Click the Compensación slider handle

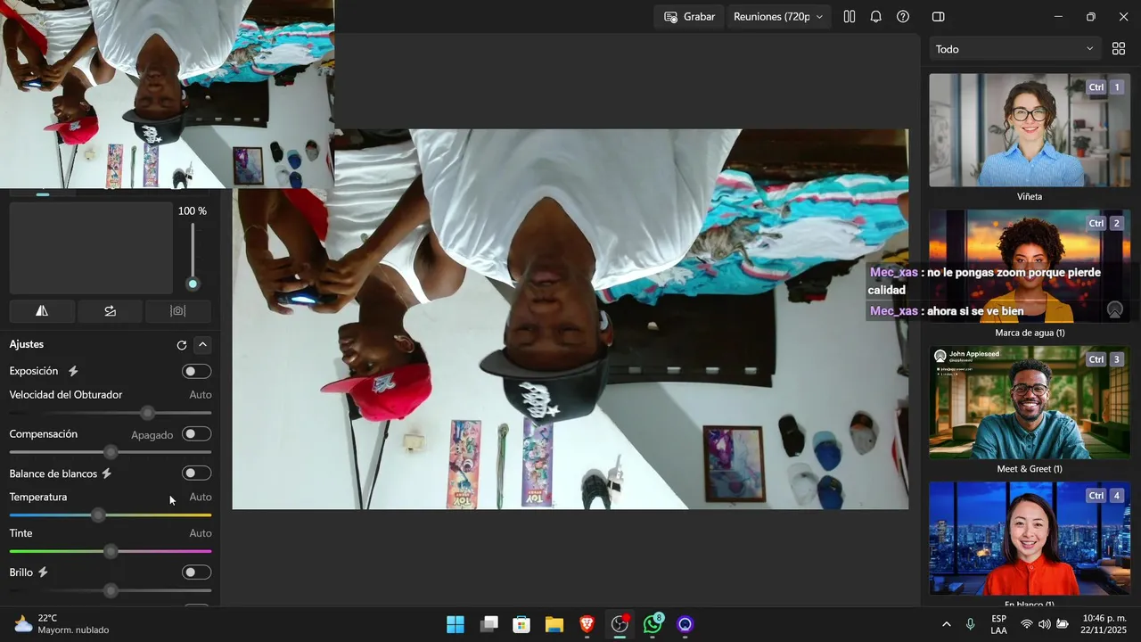click(x=111, y=452)
